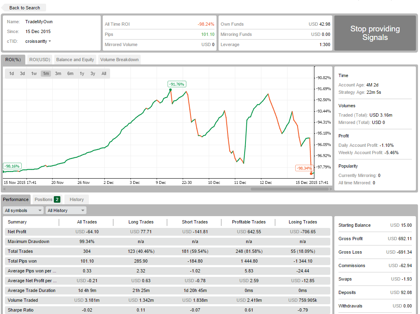
Task: Click Gross Profit USD 692.11 value
Action: point(400,239)
